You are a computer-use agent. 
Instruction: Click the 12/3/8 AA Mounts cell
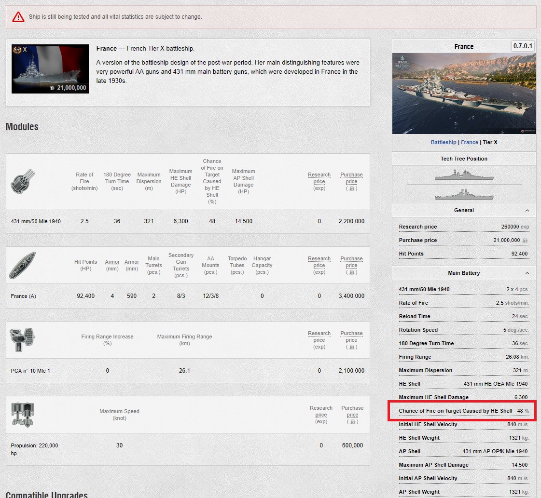tap(210, 296)
